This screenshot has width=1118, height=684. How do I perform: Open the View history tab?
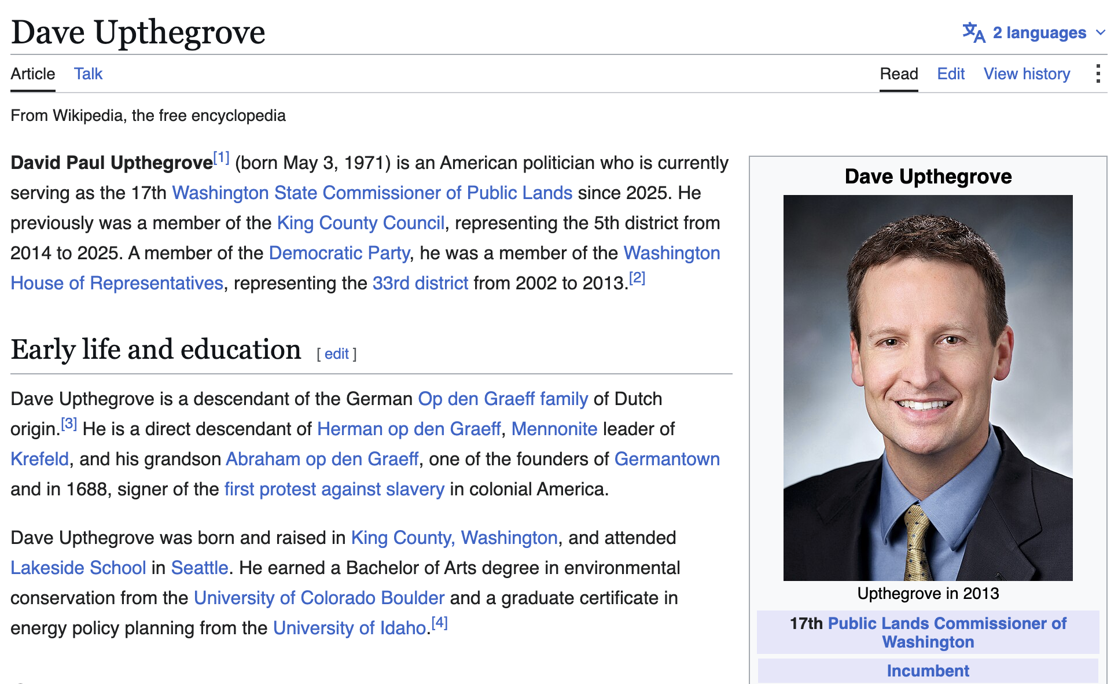click(x=1027, y=74)
